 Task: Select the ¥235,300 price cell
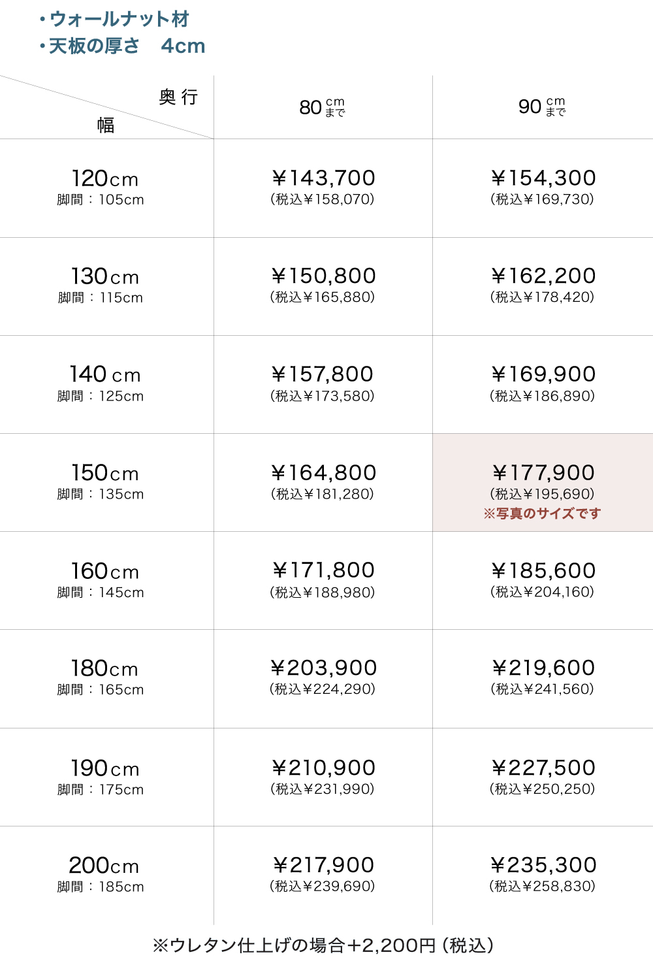click(x=543, y=874)
